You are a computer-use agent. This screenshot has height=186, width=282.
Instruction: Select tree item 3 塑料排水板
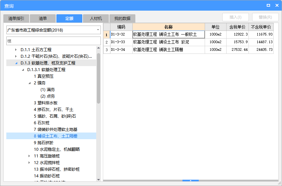[x=46, y=103]
